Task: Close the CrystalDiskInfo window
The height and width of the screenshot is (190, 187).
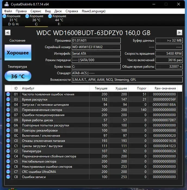Action: [179, 4]
